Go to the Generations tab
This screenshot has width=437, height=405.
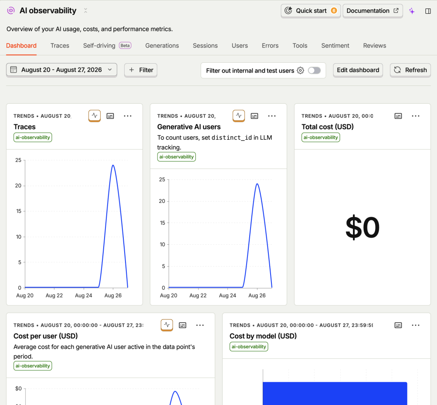162,46
